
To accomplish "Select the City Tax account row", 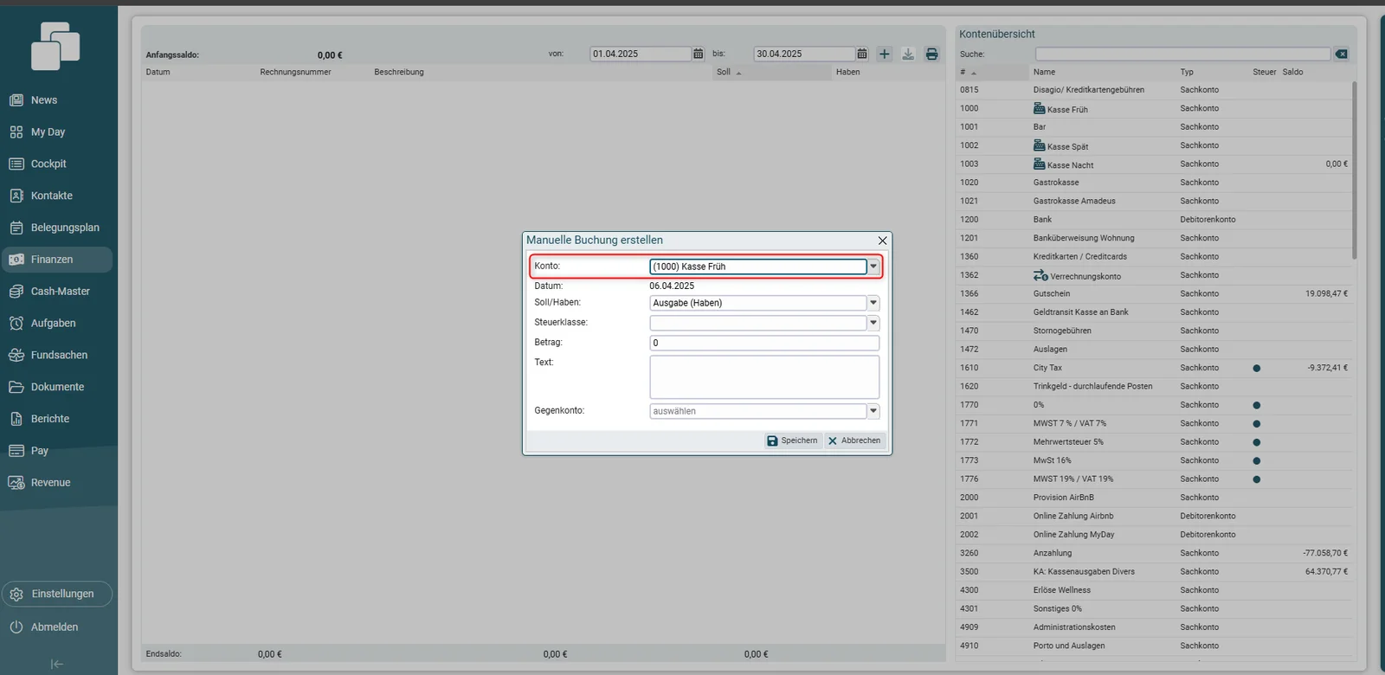I will [x=1154, y=368].
